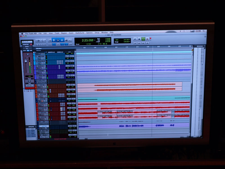Open the Master 1 automation mode selector
225x169 pixels.
point(47,137)
